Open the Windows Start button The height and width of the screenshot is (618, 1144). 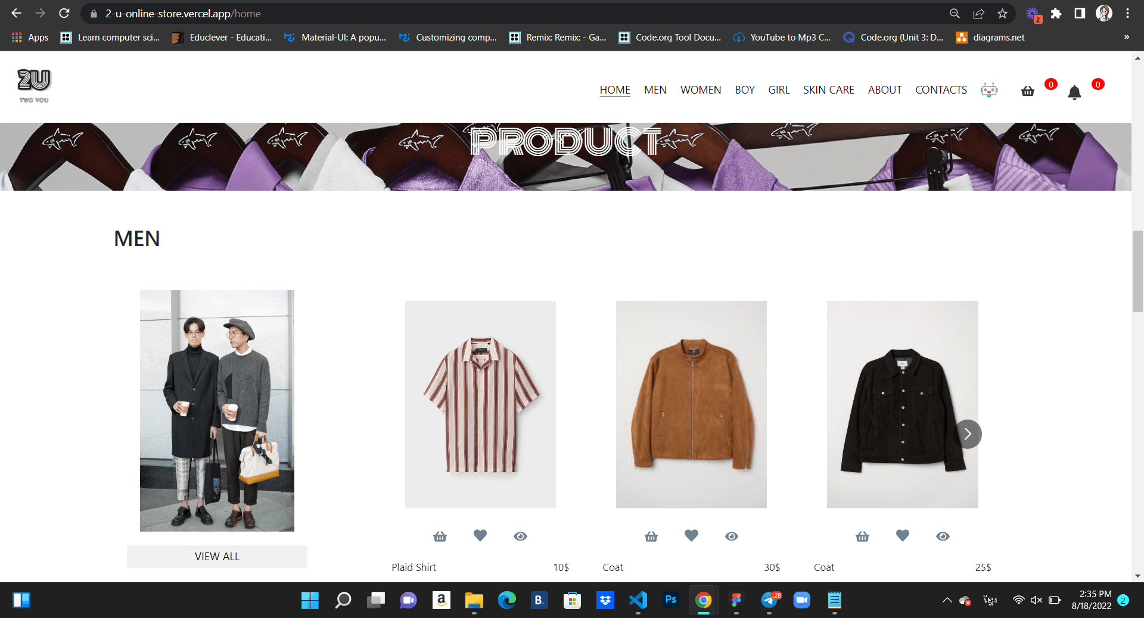(x=310, y=600)
